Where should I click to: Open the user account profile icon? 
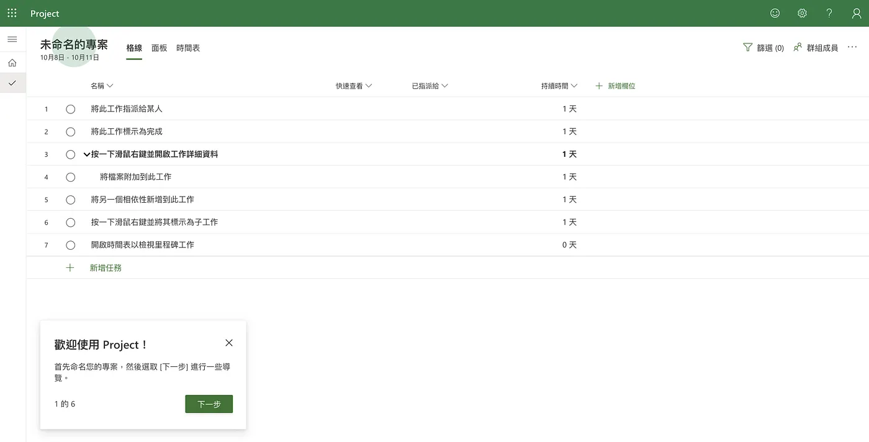(x=857, y=13)
